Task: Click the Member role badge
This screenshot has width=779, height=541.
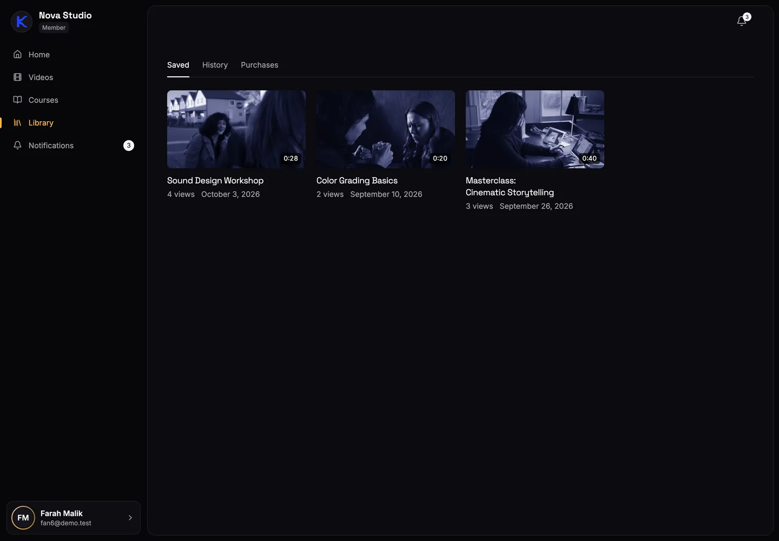Action: tap(54, 28)
